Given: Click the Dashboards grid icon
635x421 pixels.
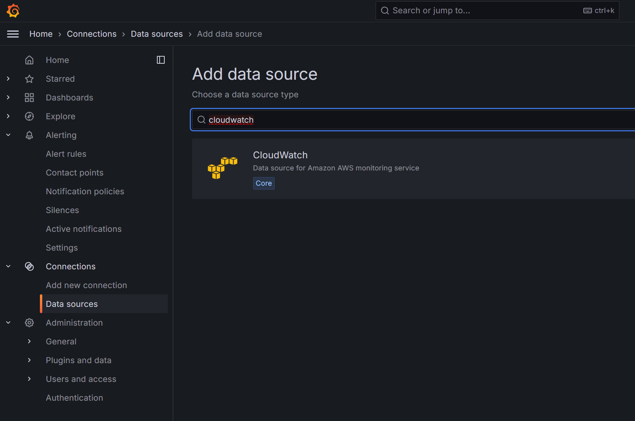Looking at the screenshot, I should pyautogui.click(x=29, y=97).
